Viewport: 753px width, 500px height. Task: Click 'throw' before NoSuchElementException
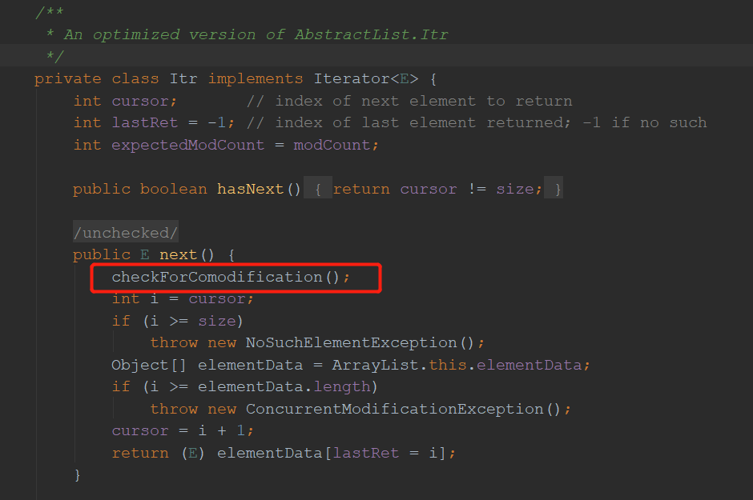coord(174,342)
